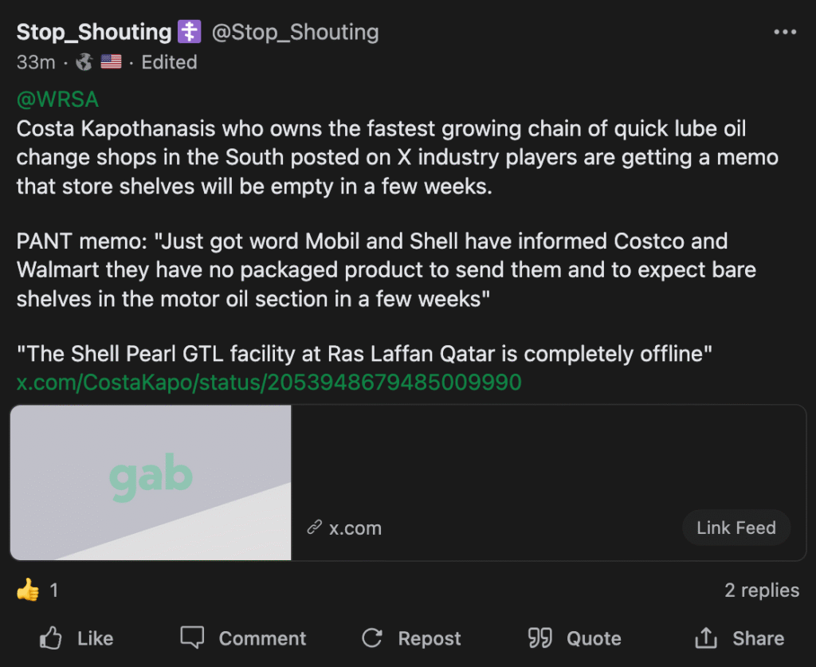Screen dimensions: 816x667
Task: Open the @WRSA mention
Action: 57,100
